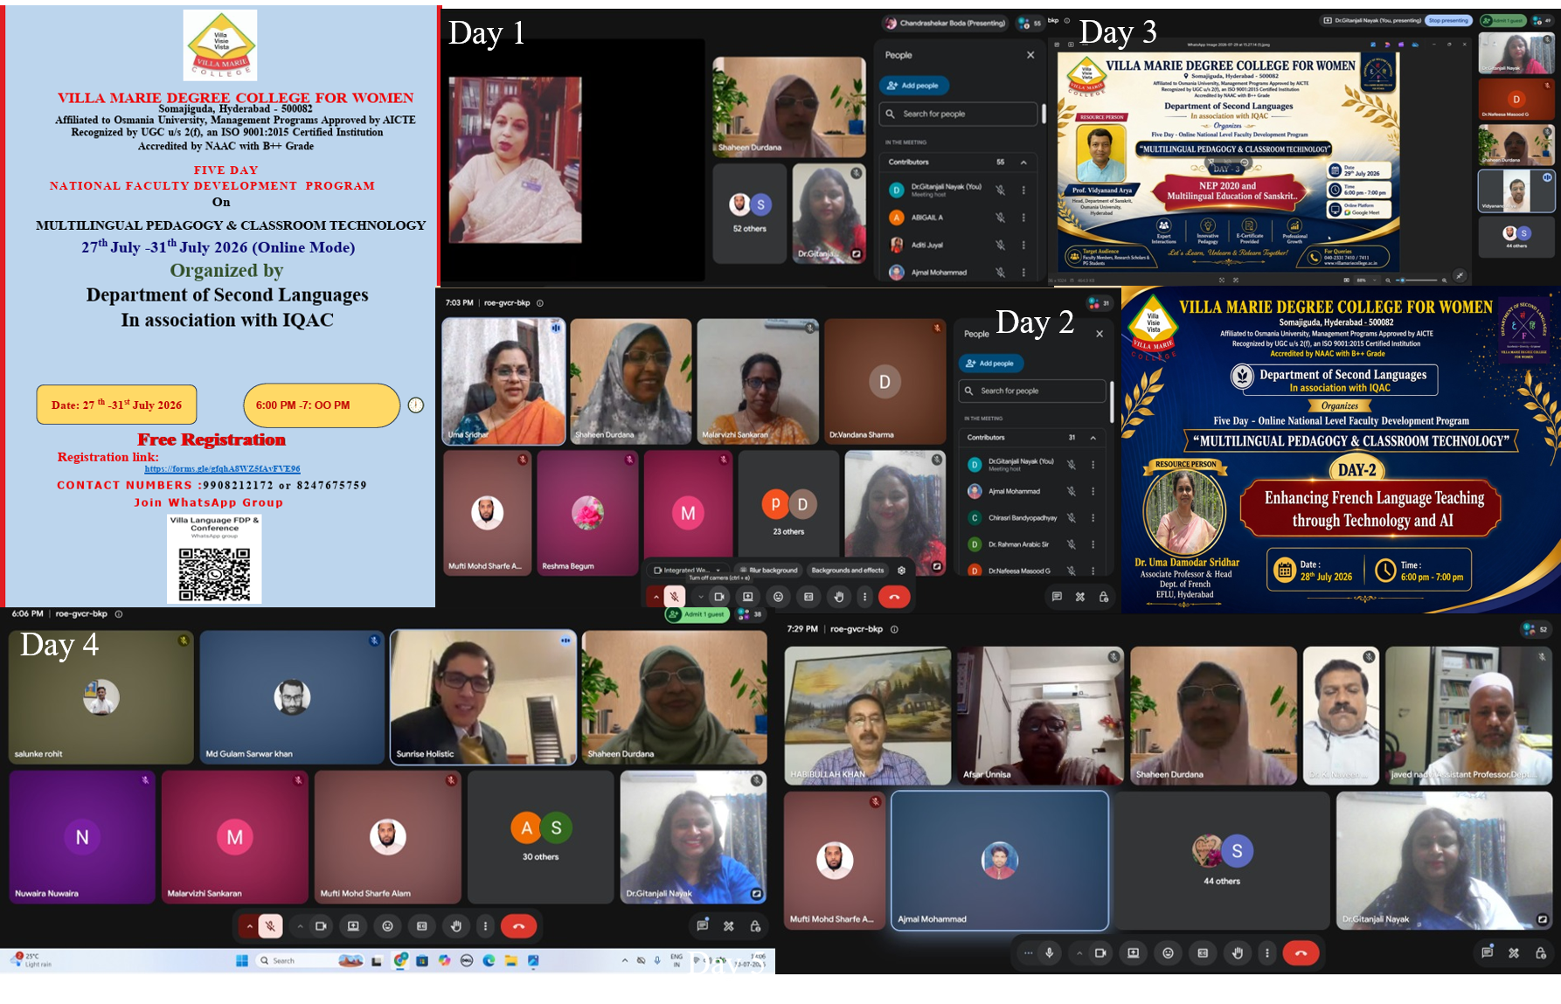Screen dimensions: 1561x1004
Task: Open chat in the 6:06 PM meeting
Action: [x=702, y=925]
